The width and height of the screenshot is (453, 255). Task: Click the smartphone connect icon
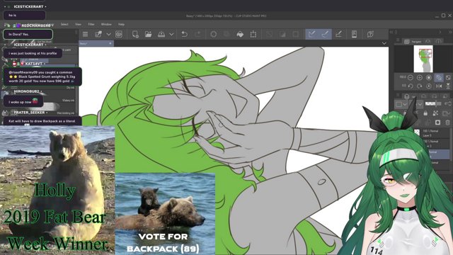(354, 35)
